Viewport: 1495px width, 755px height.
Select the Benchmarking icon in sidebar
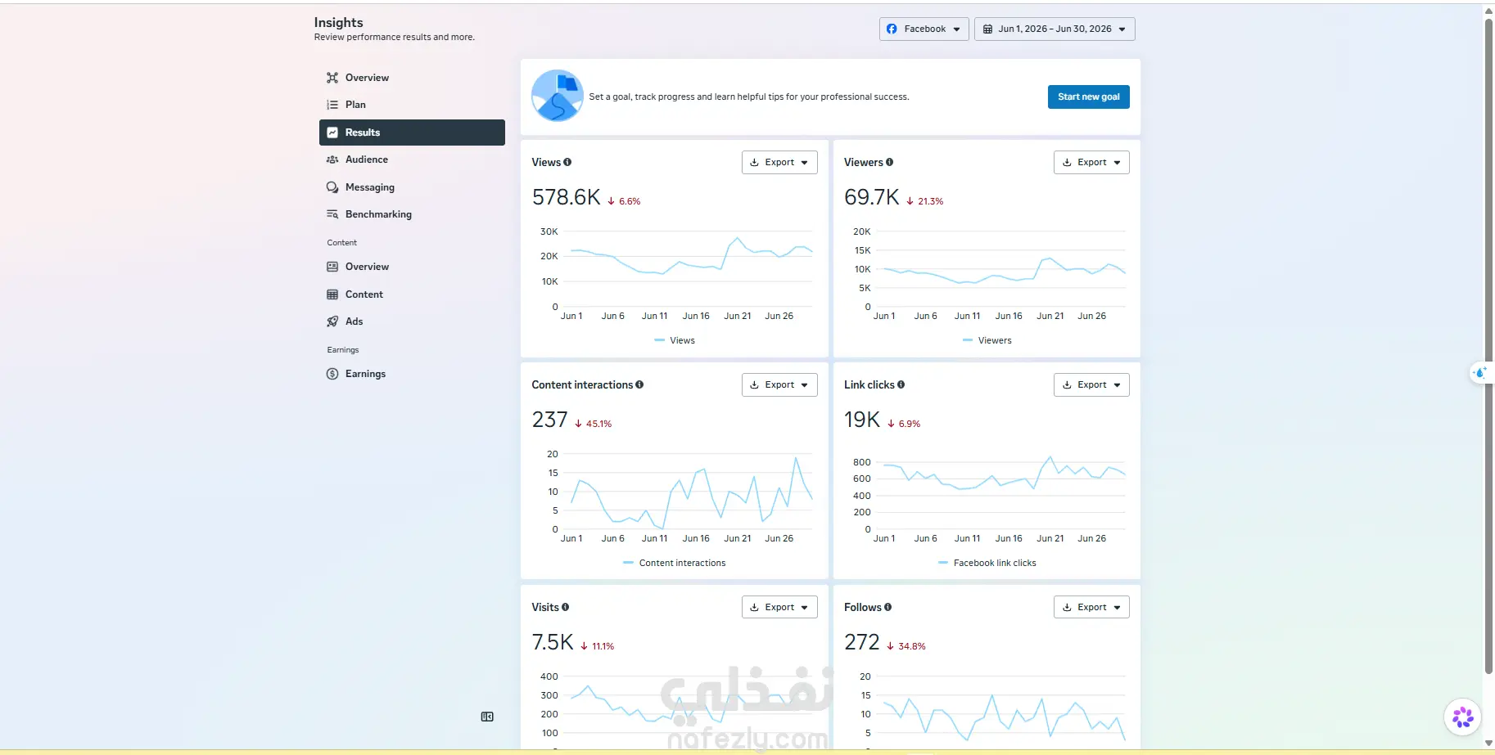tap(332, 214)
